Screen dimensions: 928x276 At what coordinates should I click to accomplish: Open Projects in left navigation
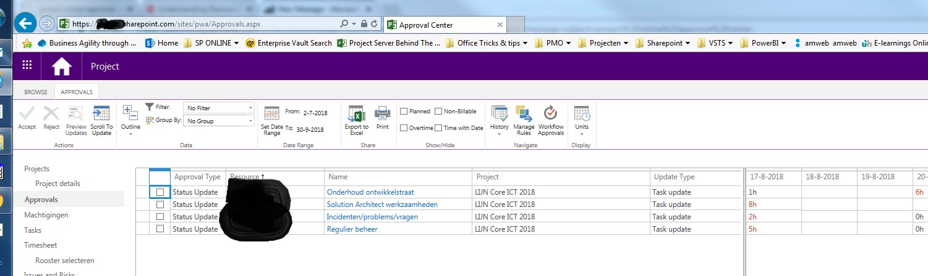pyautogui.click(x=36, y=169)
